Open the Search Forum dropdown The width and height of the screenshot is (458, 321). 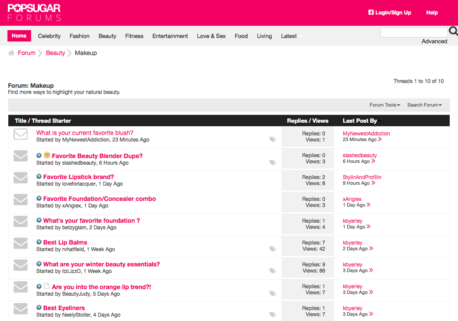(424, 105)
